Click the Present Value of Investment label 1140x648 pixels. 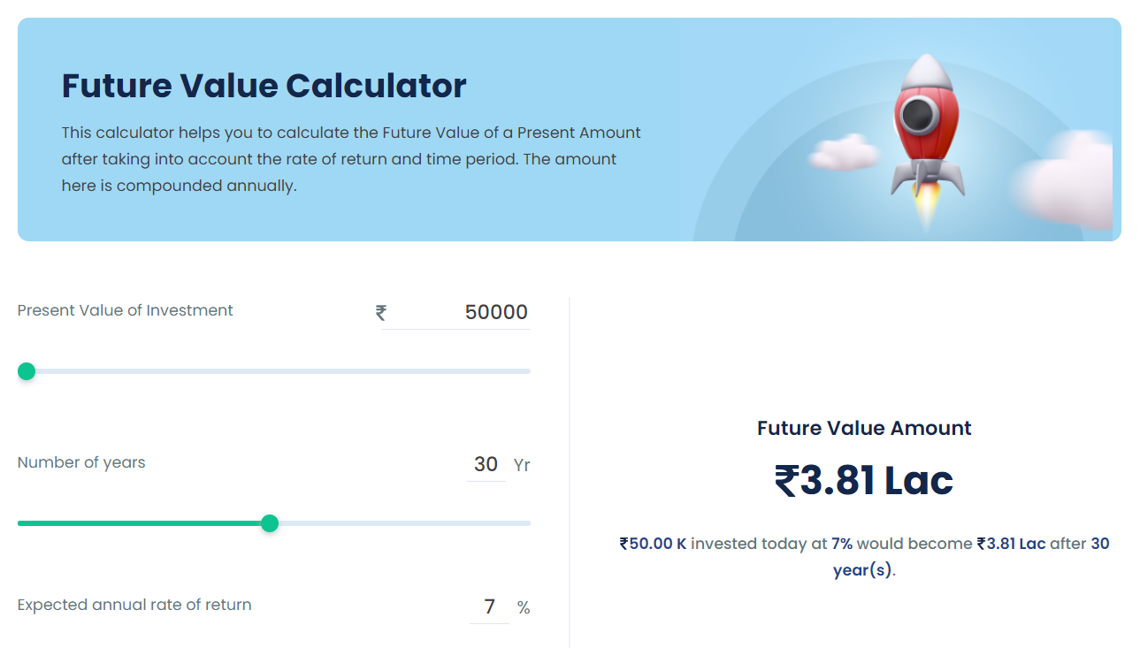pyautogui.click(x=126, y=310)
